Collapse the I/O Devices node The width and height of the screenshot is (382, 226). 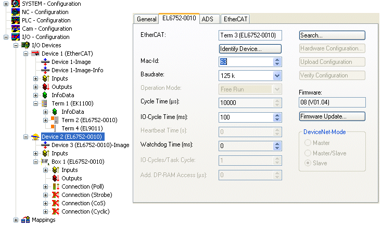coord(16,45)
